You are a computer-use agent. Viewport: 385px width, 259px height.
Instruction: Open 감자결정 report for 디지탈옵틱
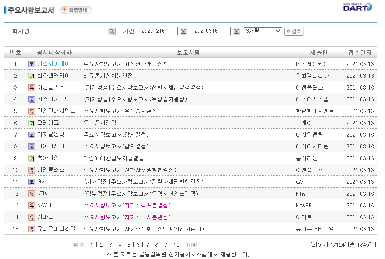116,135
